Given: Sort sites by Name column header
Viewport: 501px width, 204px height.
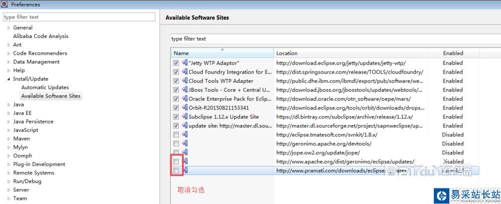Looking at the screenshot, I should coord(222,53).
